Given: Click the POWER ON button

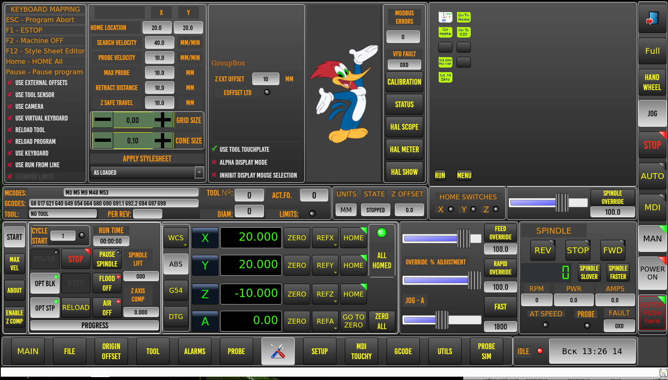Looking at the screenshot, I should coord(652,273).
